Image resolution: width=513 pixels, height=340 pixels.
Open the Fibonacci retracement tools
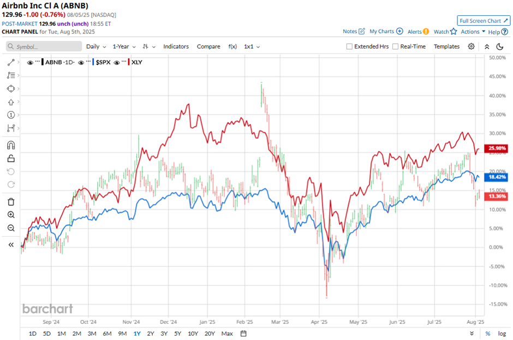click(x=11, y=75)
